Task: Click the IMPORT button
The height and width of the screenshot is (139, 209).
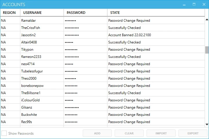Action: (161, 133)
